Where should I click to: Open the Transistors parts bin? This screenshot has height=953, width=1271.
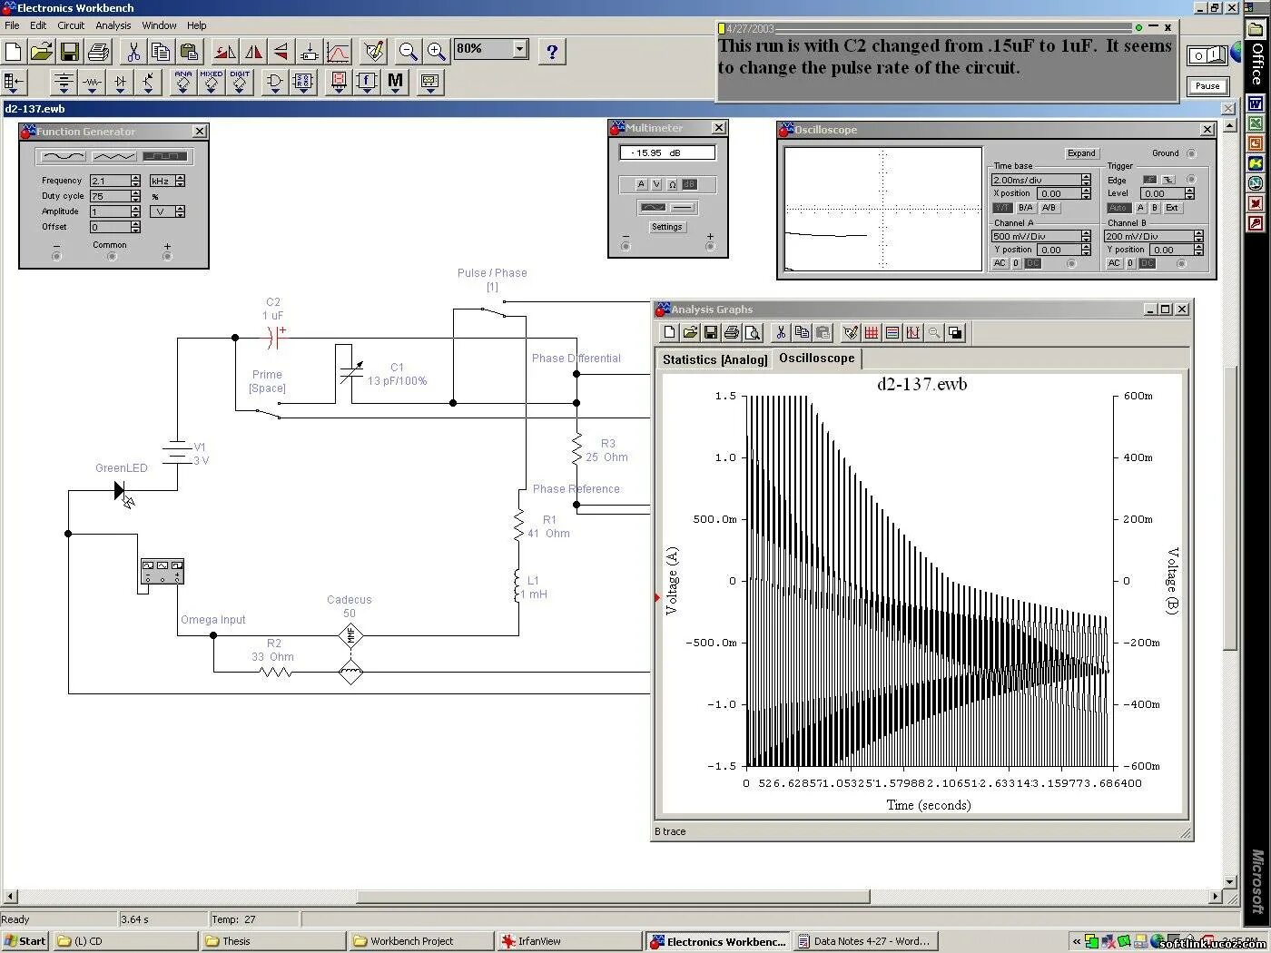(148, 83)
